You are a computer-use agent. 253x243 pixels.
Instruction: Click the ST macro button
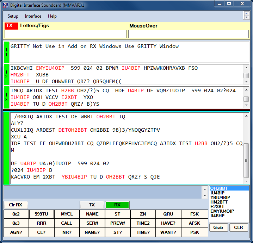click(x=117, y=214)
